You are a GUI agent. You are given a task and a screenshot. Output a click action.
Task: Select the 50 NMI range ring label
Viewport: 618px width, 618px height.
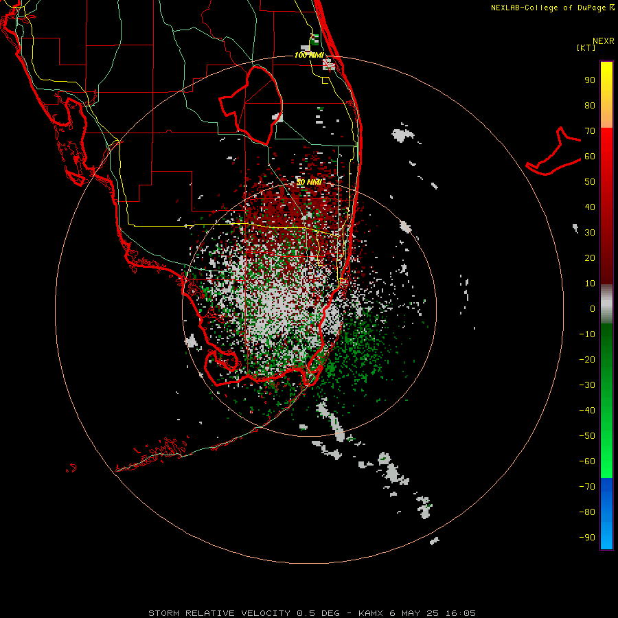[310, 182]
